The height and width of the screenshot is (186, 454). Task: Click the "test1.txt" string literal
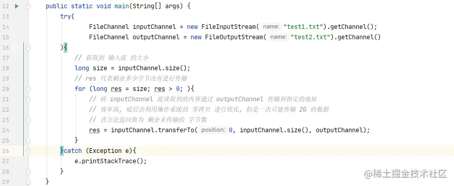coord(303,27)
